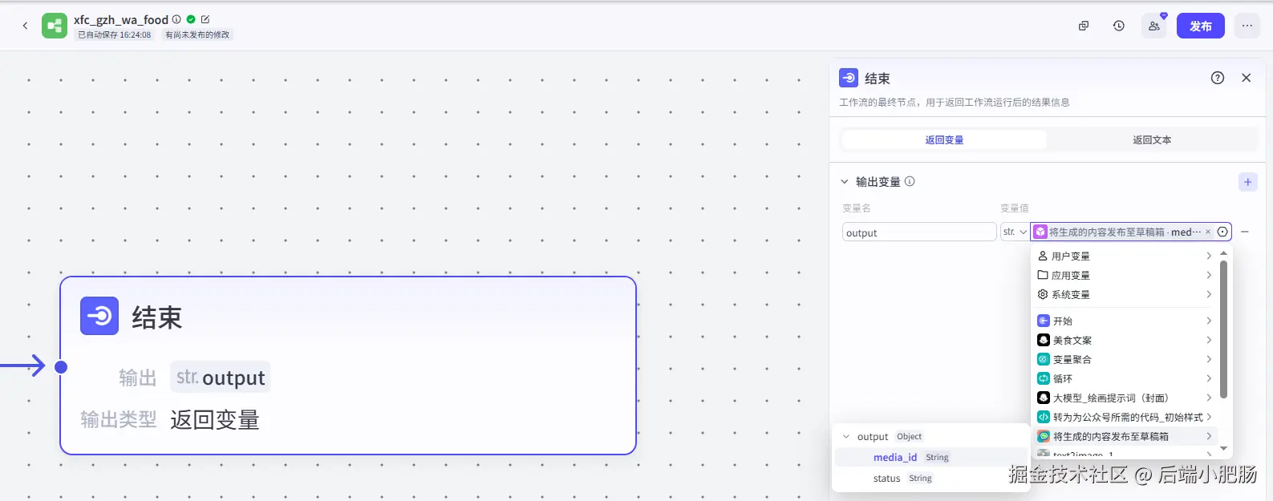Clear the selected variable value tag
Image resolution: width=1273 pixels, height=501 pixels.
(1208, 232)
